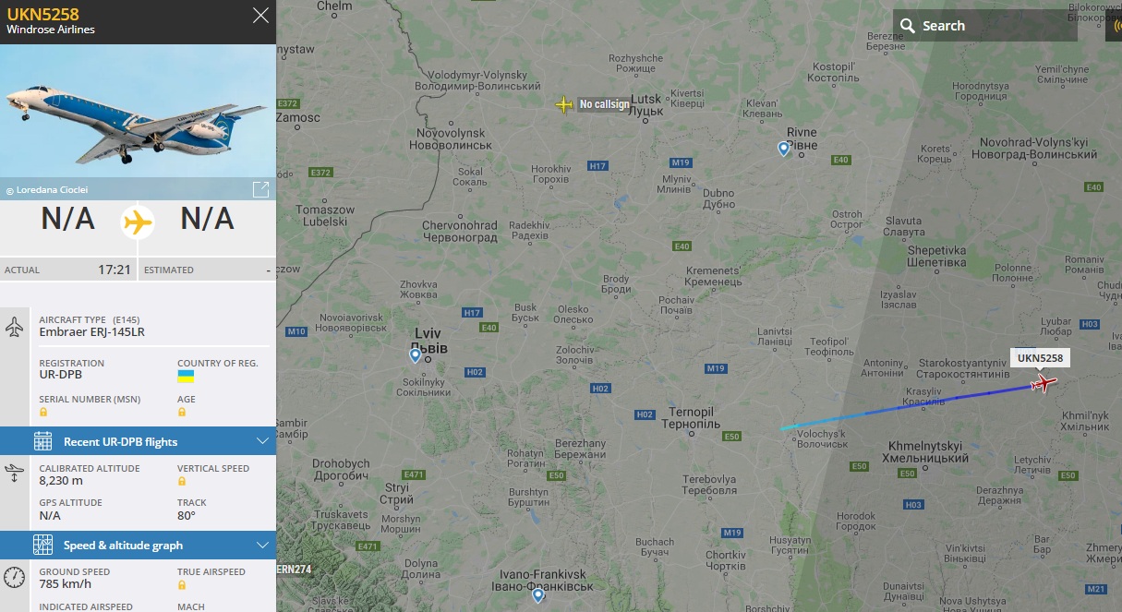This screenshot has width=1122, height=612.
Task: Click the Ivano-Frankivsk airport pin marker
Action: (538, 595)
